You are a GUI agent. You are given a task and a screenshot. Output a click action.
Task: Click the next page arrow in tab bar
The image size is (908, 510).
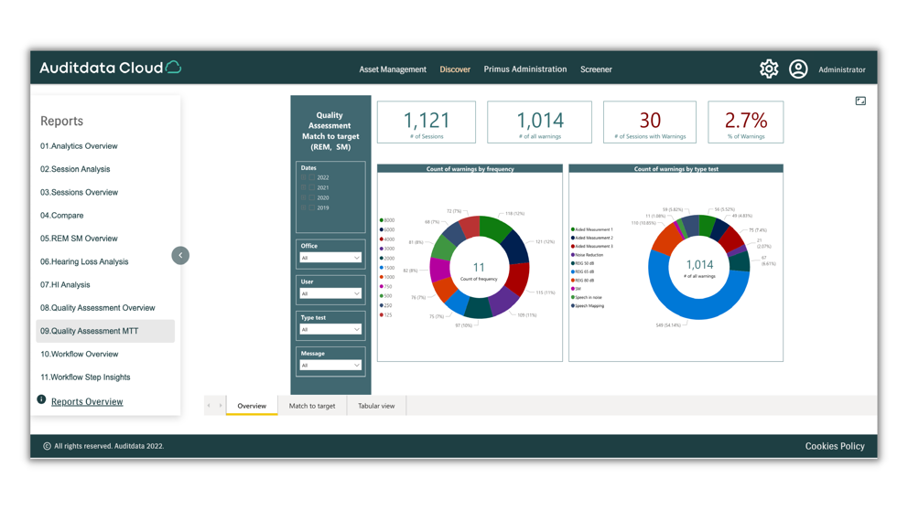click(221, 405)
